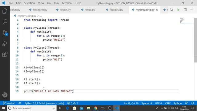This screenshot has width=197, height=111.
Task: Open More Actions ellipsis in editor toolbar
Action: coord(191,10)
